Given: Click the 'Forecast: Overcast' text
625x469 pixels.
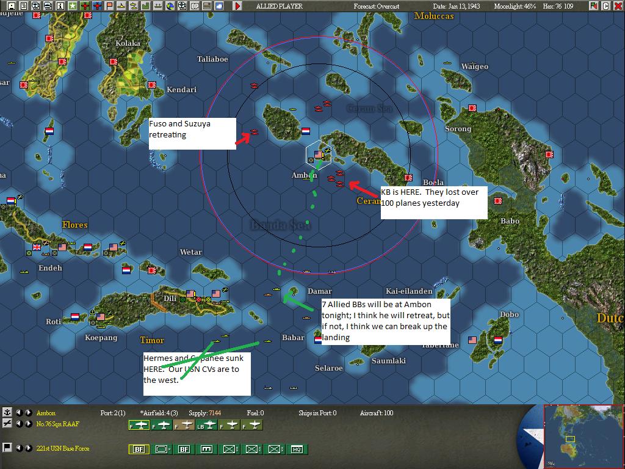Looking at the screenshot, I should pos(376,6).
